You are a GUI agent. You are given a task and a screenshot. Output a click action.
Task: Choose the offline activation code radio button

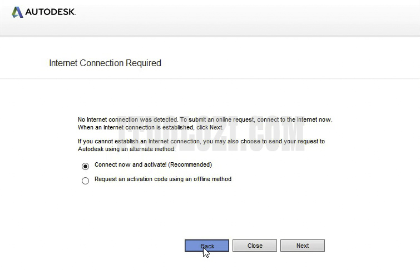(85, 181)
